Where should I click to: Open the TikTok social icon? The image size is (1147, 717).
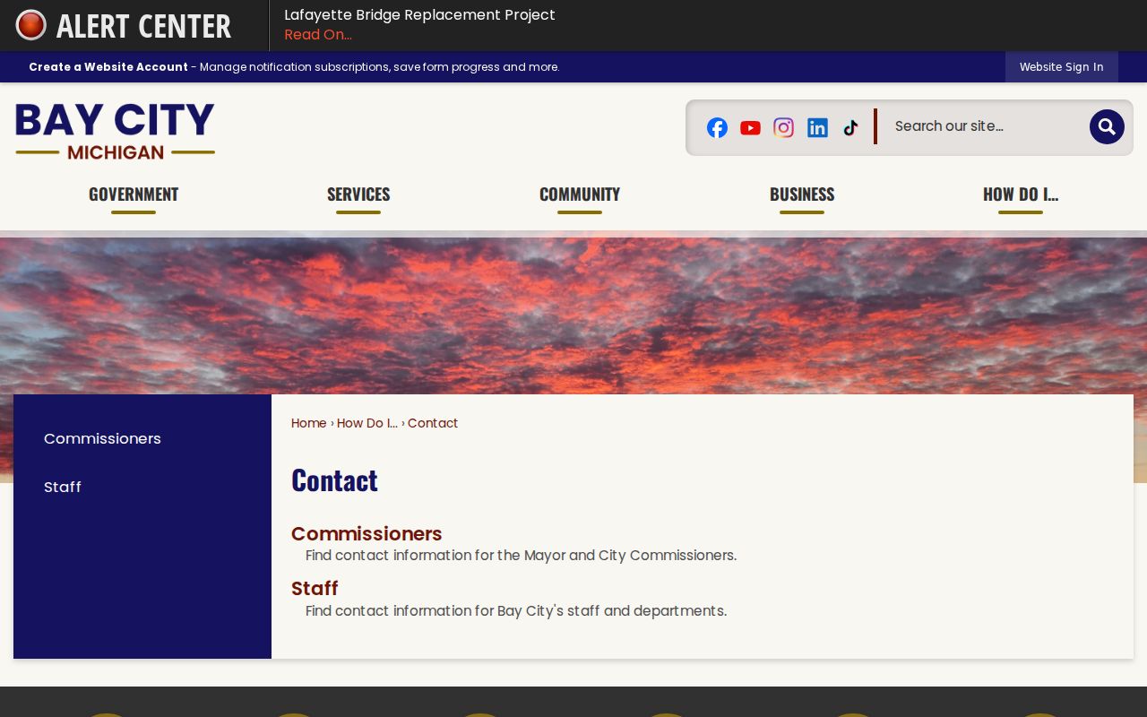[850, 127]
